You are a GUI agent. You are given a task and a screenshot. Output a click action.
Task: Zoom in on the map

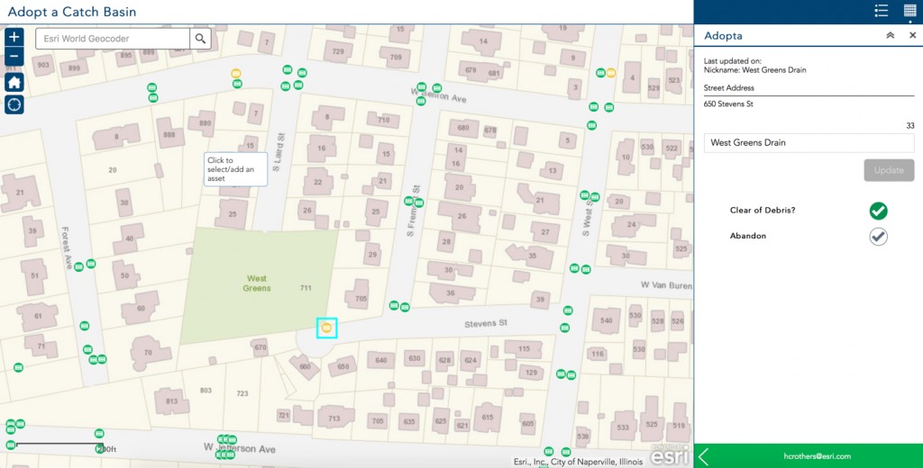[14, 37]
